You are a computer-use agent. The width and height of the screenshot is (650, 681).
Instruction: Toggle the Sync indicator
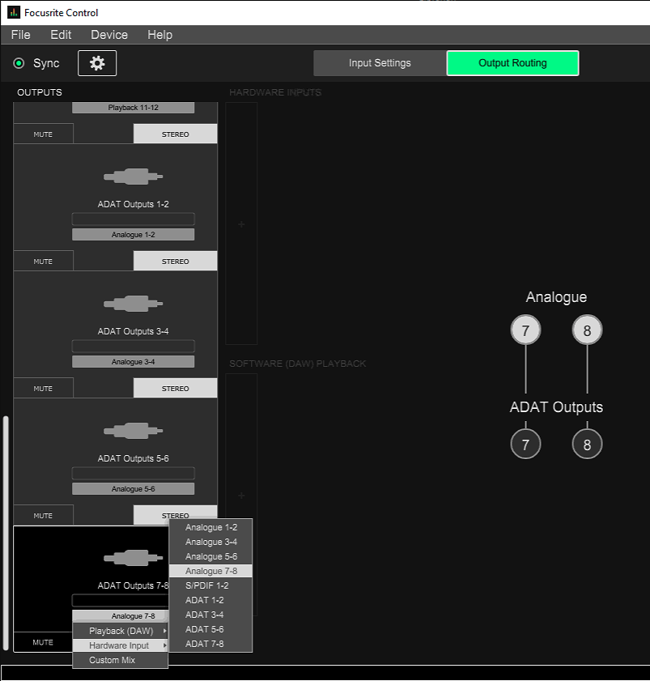[x=19, y=63]
